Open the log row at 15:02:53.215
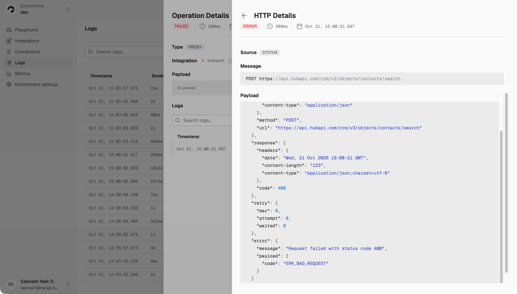 pos(124,141)
